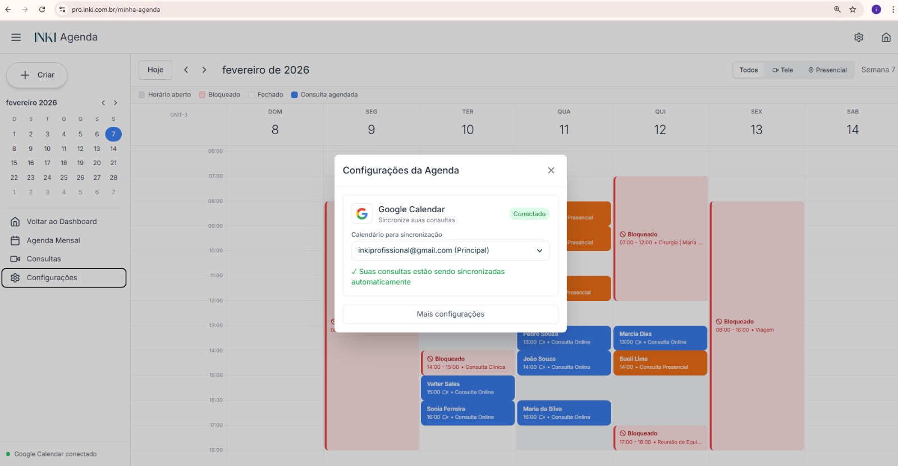Open the Bloqueado 07:00 - 12:00 Cirurgia block
The width and height of the screenshot is (898, 466).
[660, 239]
